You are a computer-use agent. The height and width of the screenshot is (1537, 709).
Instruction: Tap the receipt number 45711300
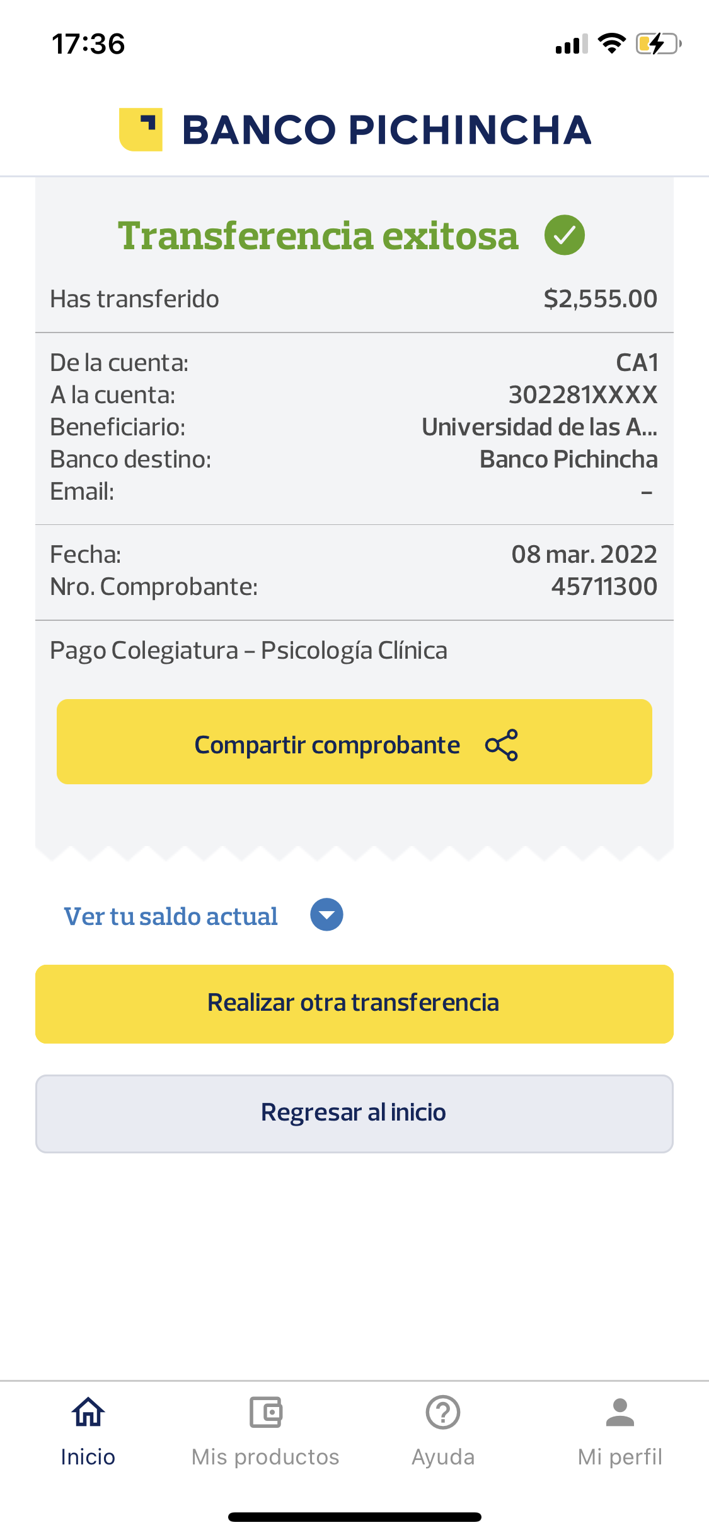click(604, 586)
